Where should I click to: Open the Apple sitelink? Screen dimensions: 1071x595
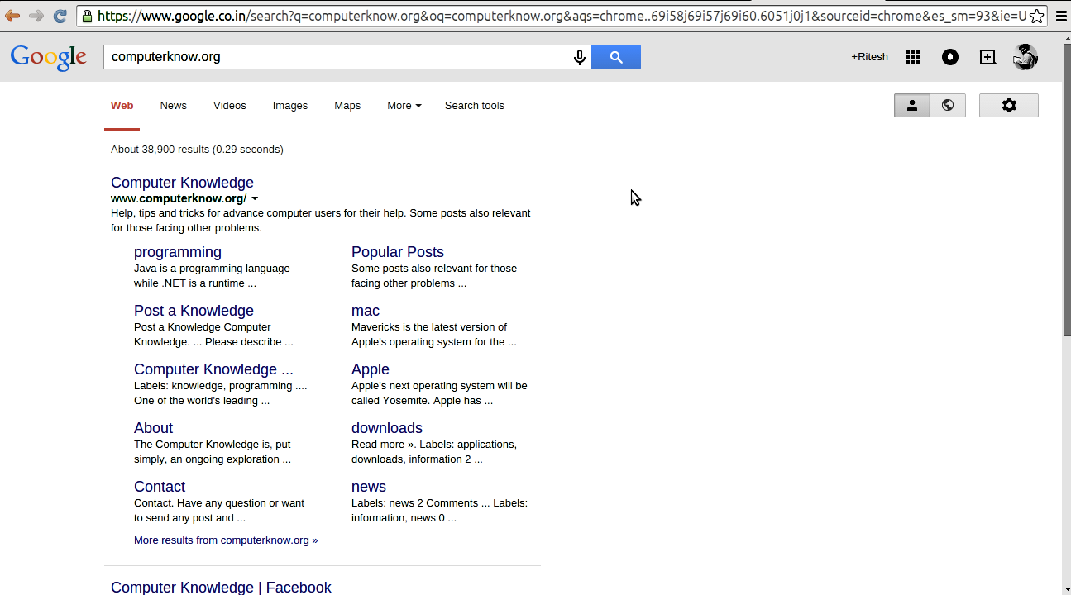point(371,369)
